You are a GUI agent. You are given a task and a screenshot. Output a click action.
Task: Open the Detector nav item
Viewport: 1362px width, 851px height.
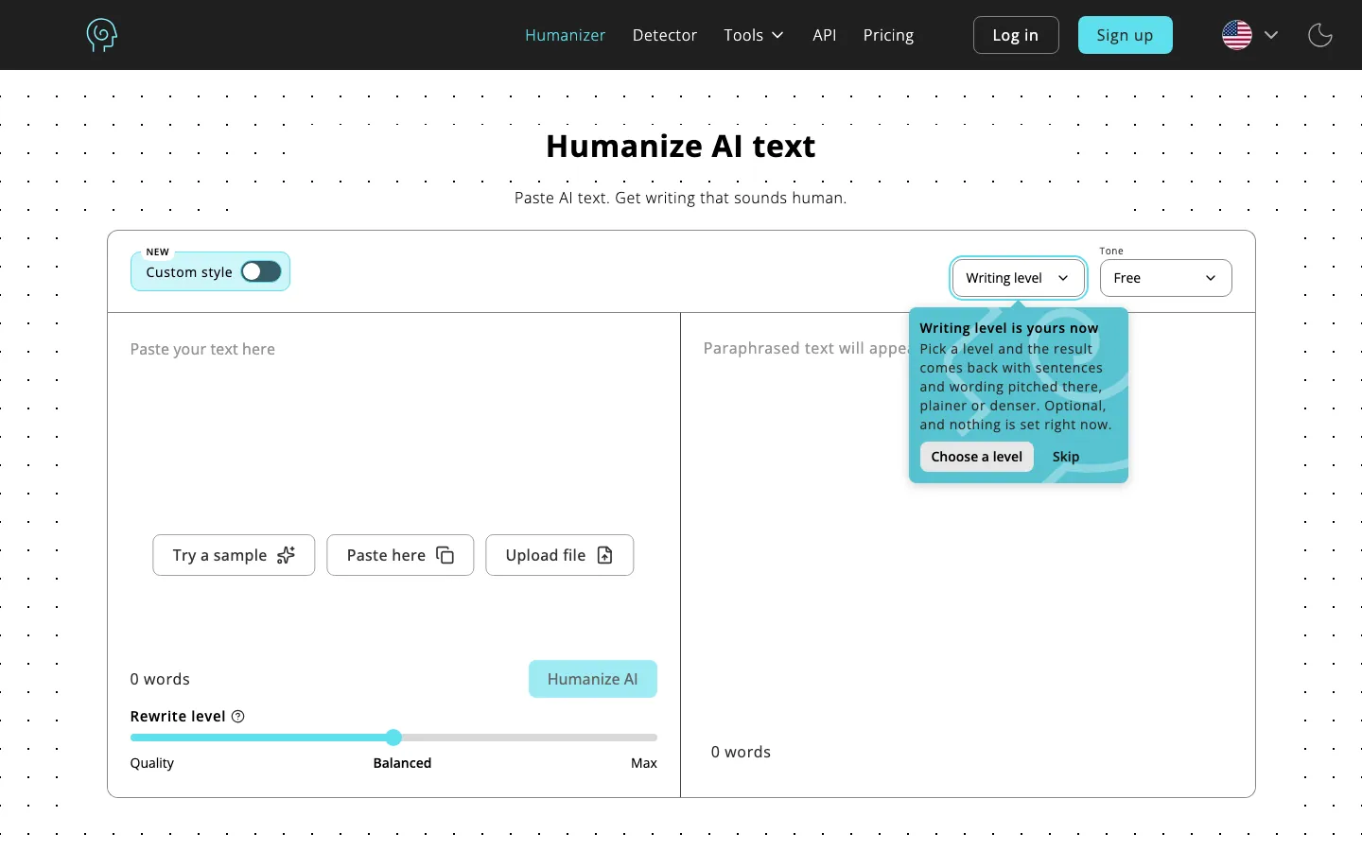click(x=664, y=35)
